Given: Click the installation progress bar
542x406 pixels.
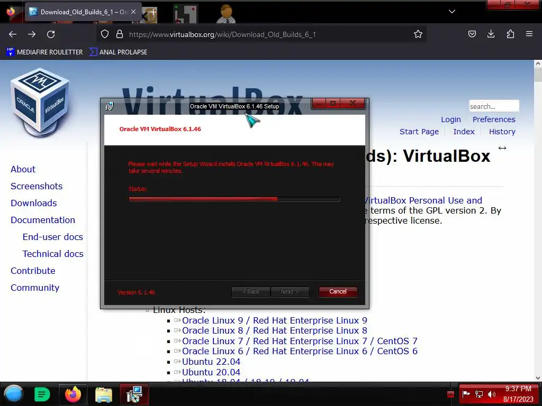Looking at the screenshot, I should pos(234,199).
